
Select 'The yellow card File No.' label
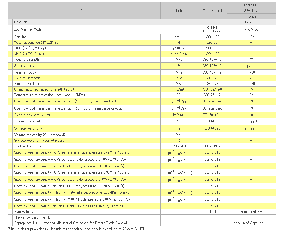point(33,217)
